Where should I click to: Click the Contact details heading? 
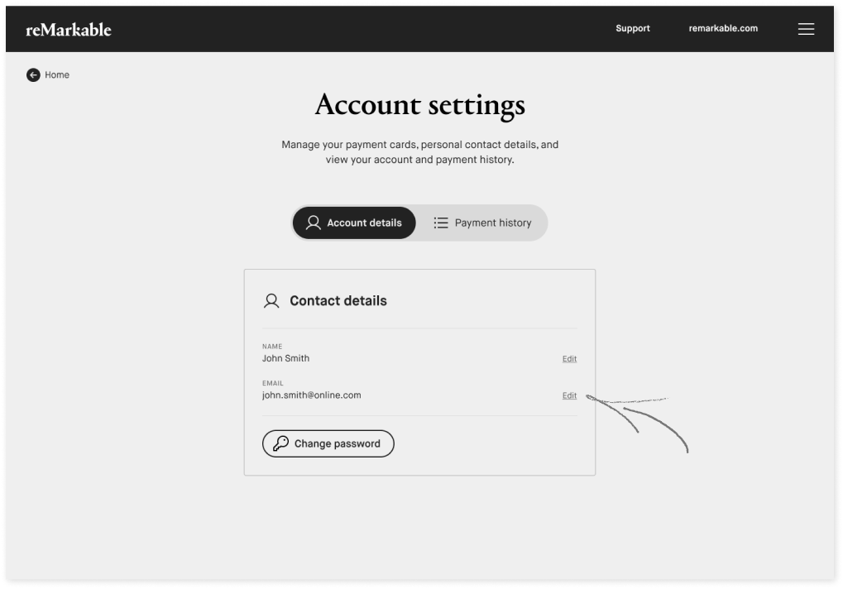(x=338, y=301)
